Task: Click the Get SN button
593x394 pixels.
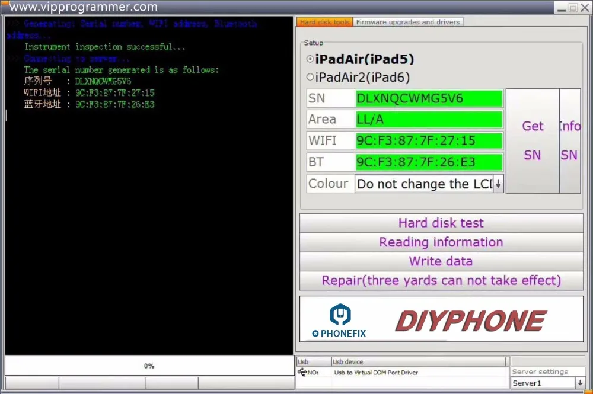Action: [x=533, y=141]
